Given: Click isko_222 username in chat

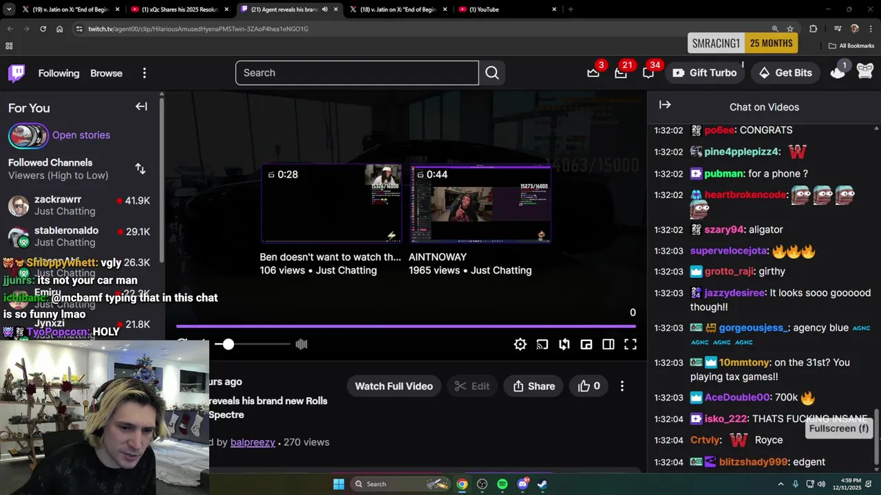Looking at the screenshot, I should [725, 419].
